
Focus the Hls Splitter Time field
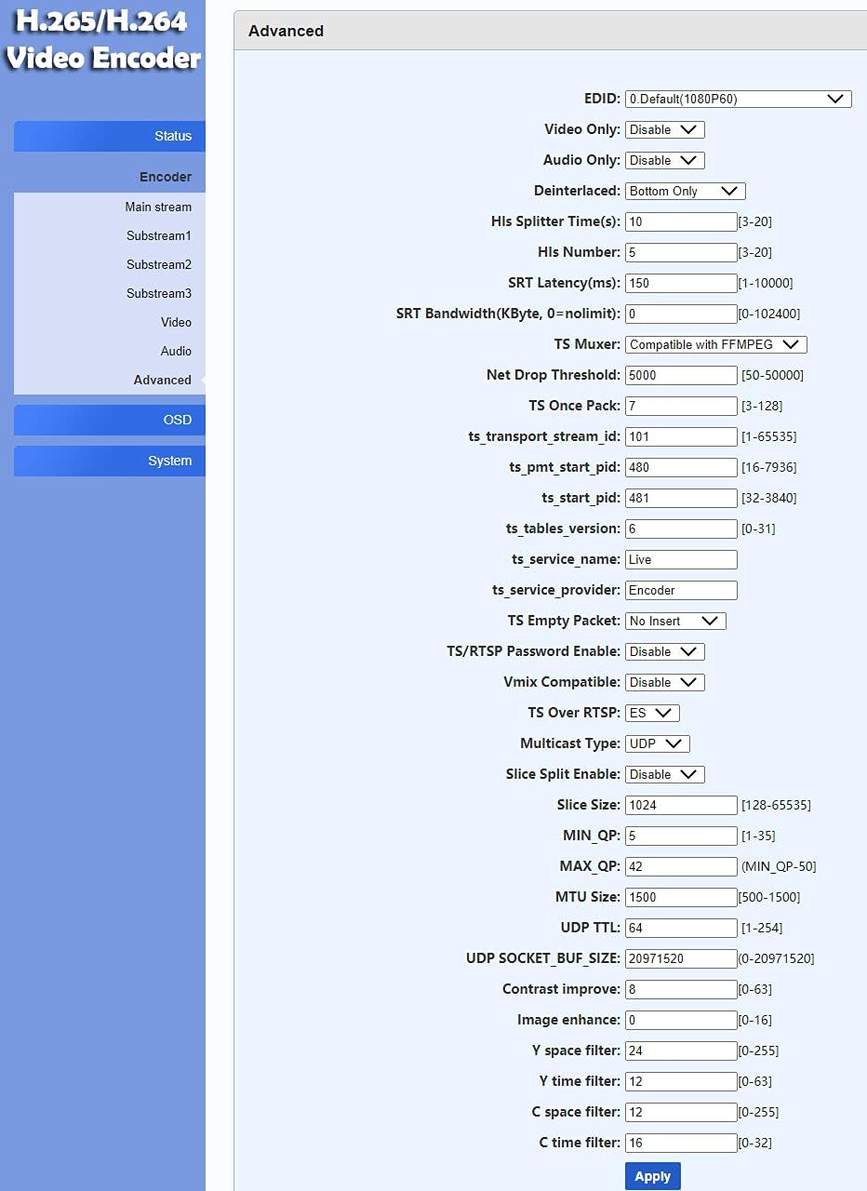click(x=681, y=221)
